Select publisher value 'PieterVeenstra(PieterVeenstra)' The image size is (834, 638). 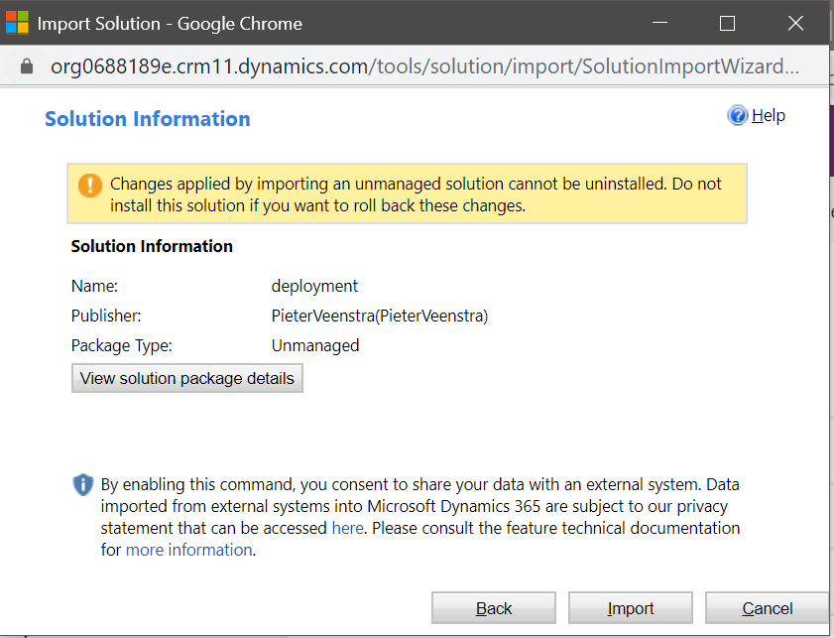[380, 317]
